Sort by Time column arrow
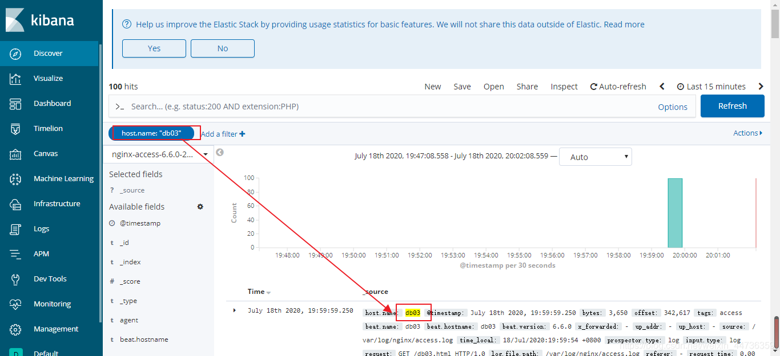The height and width of the screenshot is (356, 780). tap(269, 293)
